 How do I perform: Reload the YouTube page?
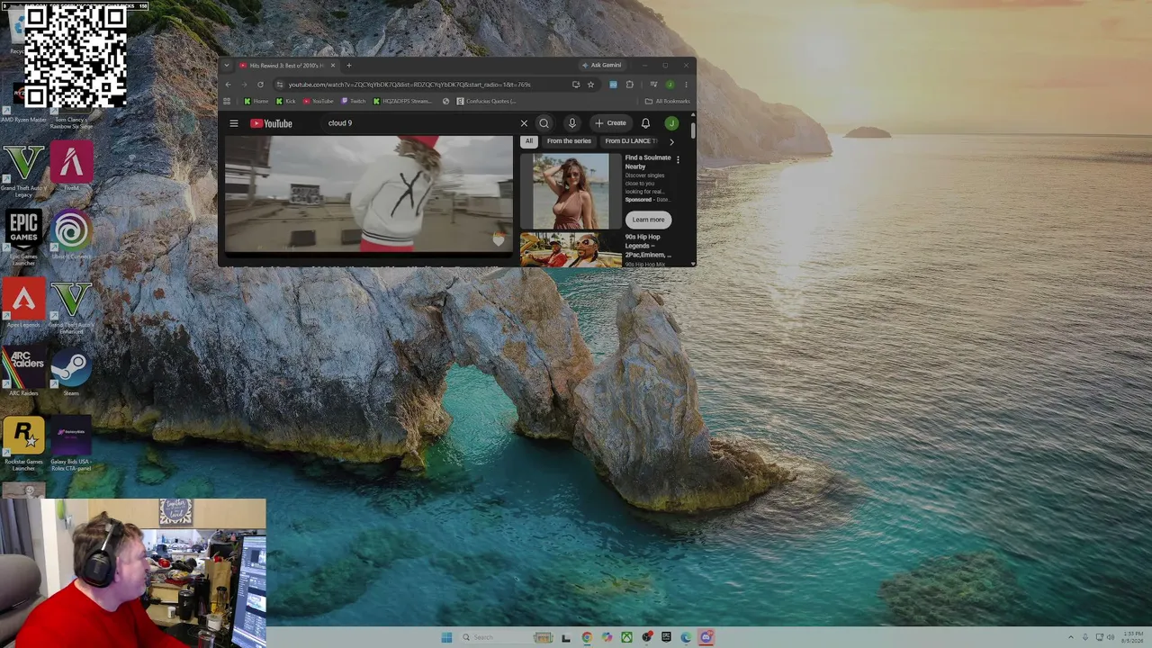coord(260,85)
